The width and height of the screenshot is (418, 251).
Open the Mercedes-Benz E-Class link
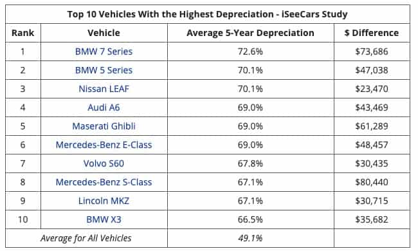pyautogui.click(x=104, y=145)
